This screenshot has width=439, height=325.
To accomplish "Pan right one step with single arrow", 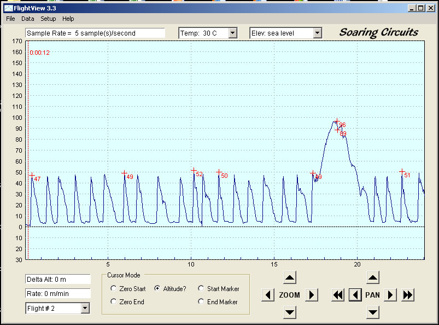I will coord(390,295).
